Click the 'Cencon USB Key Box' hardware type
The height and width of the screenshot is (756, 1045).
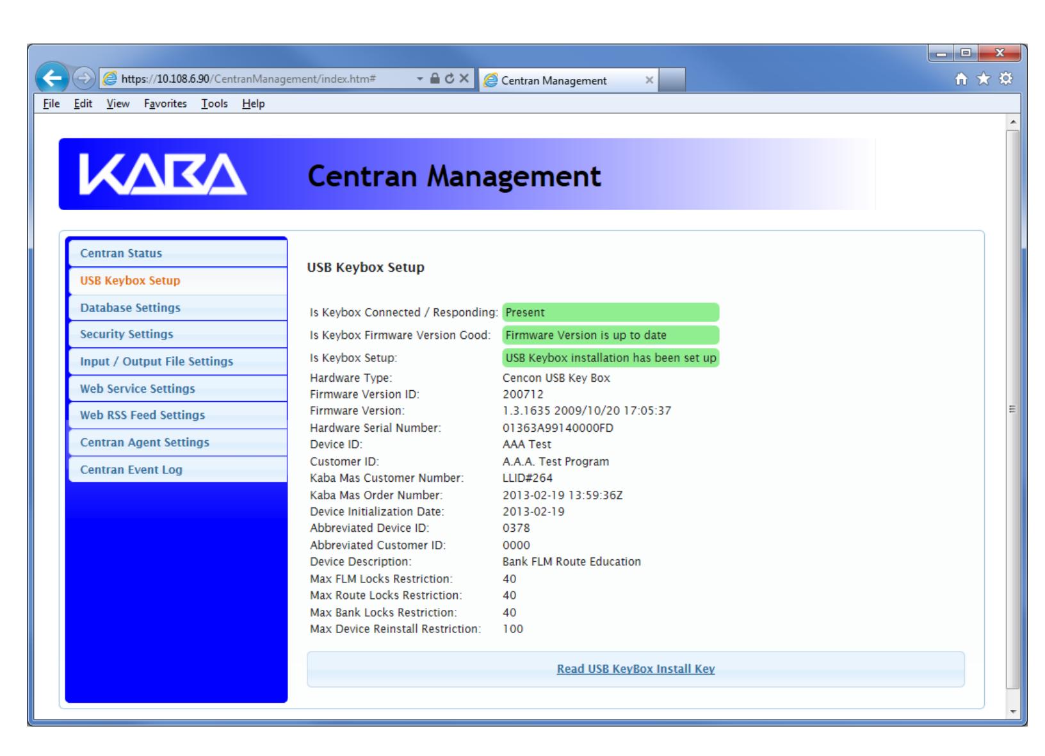556,378
